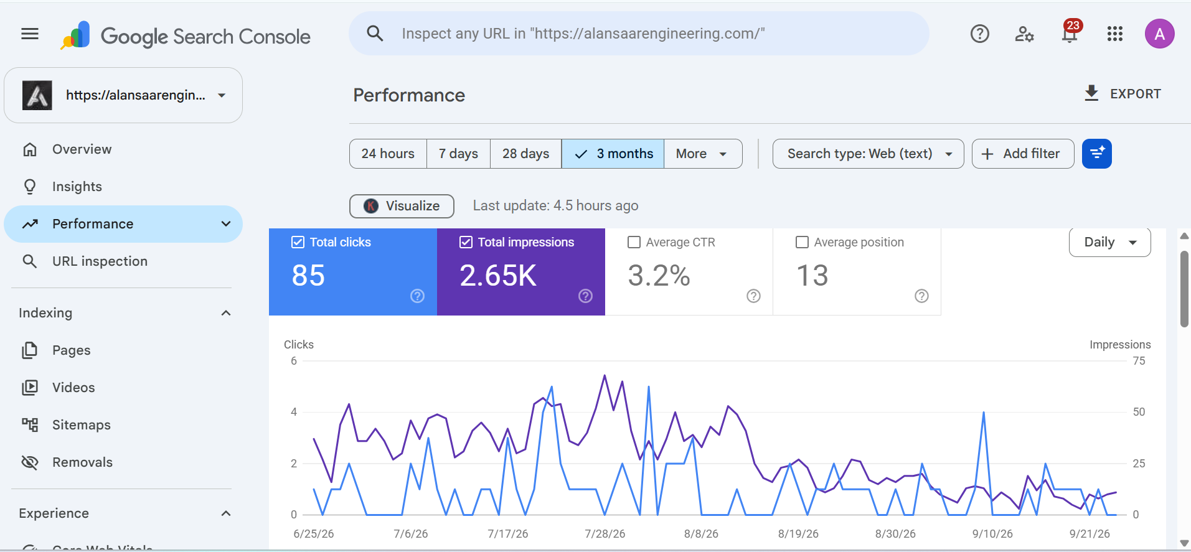Show help for Total impressions metric
1191x552 pixels.
[585, 296]
